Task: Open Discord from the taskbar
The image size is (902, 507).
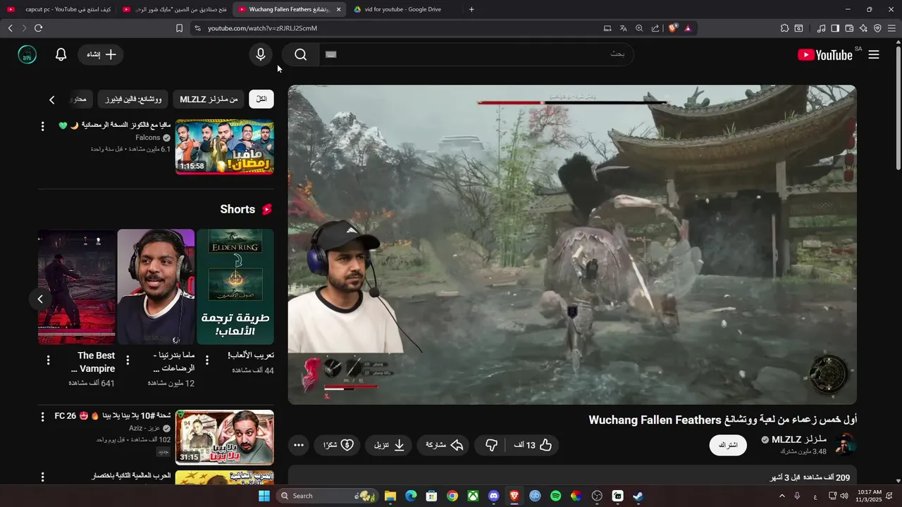Action: click(x=493, y=496)
